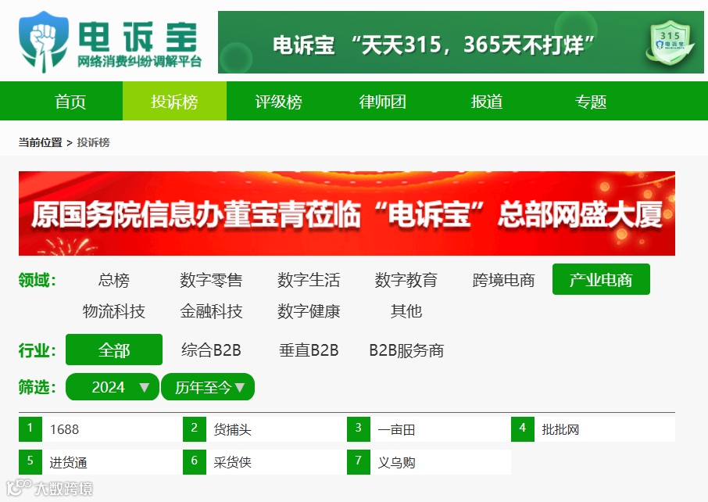Click the 电诉宝 shield fist logo

point(43,41)
